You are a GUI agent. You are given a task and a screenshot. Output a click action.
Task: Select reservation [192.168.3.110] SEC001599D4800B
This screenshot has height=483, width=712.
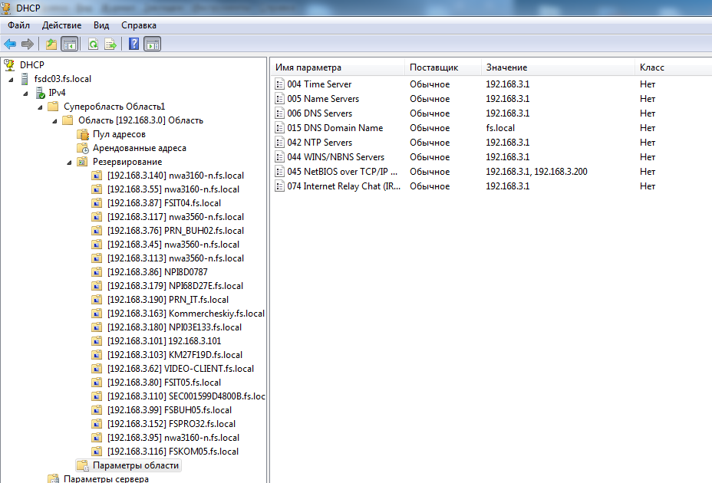[186, 396]
